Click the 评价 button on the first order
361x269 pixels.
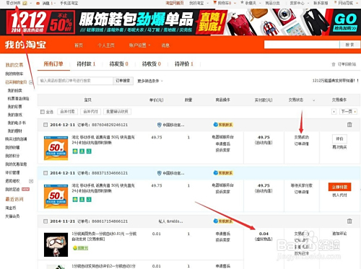pos(339,138)
